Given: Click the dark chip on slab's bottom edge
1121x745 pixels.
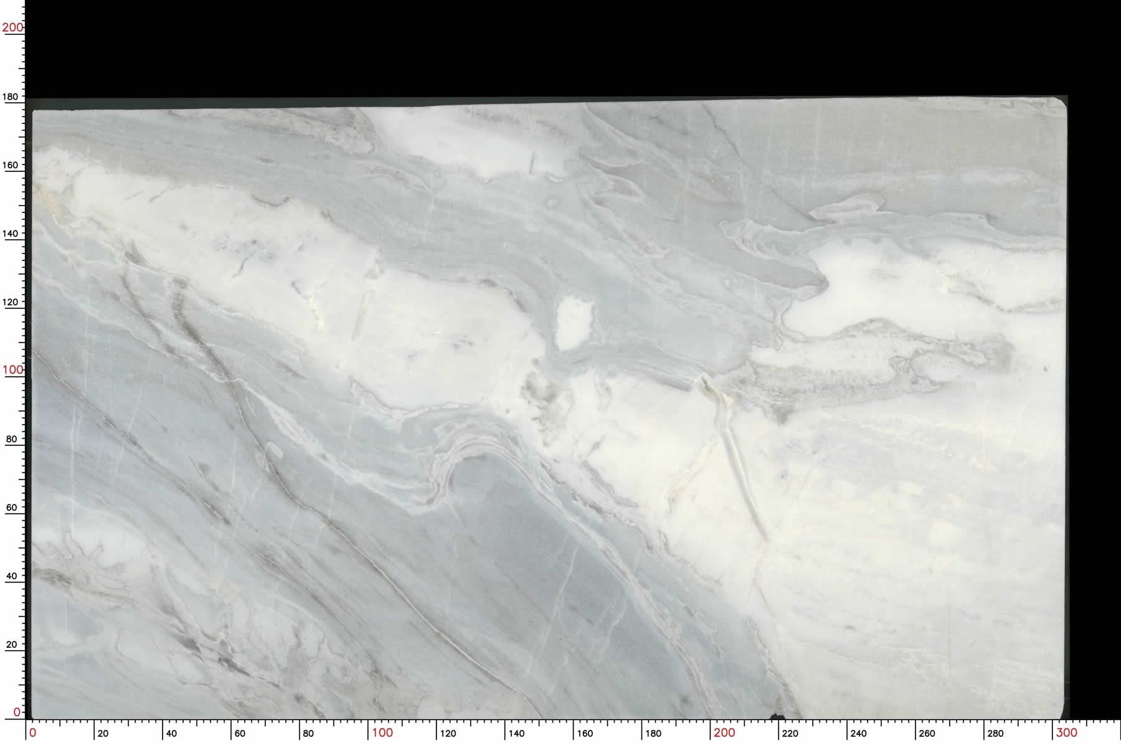Looking at the screenshot, I should (777, 716).
